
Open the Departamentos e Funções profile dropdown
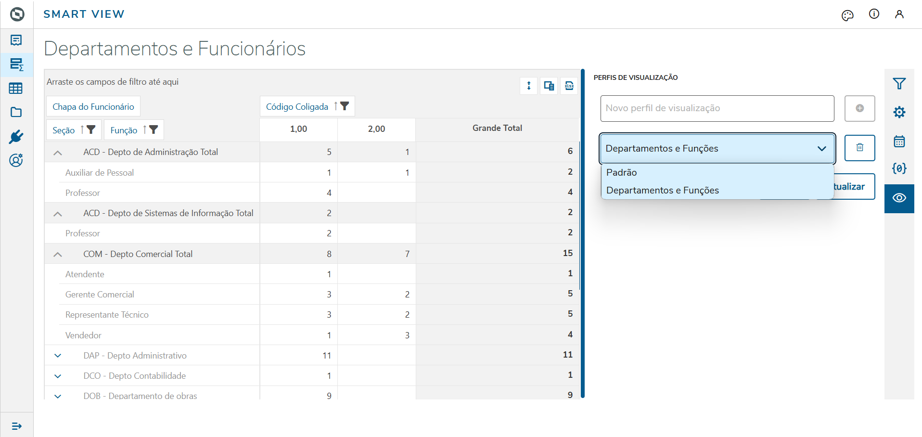coord(717,148)
